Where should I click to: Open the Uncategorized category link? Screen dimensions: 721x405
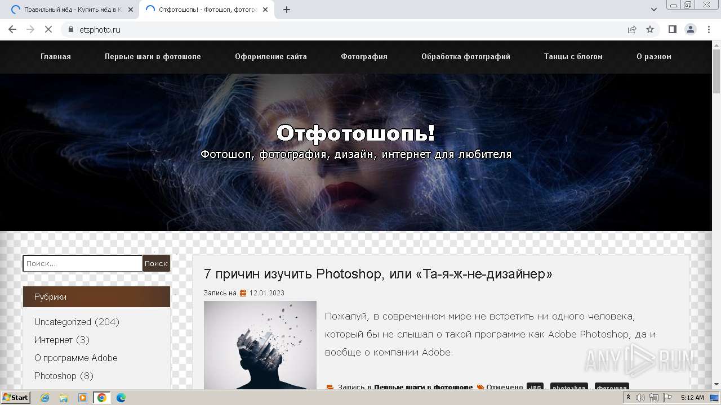pos(63,322)
